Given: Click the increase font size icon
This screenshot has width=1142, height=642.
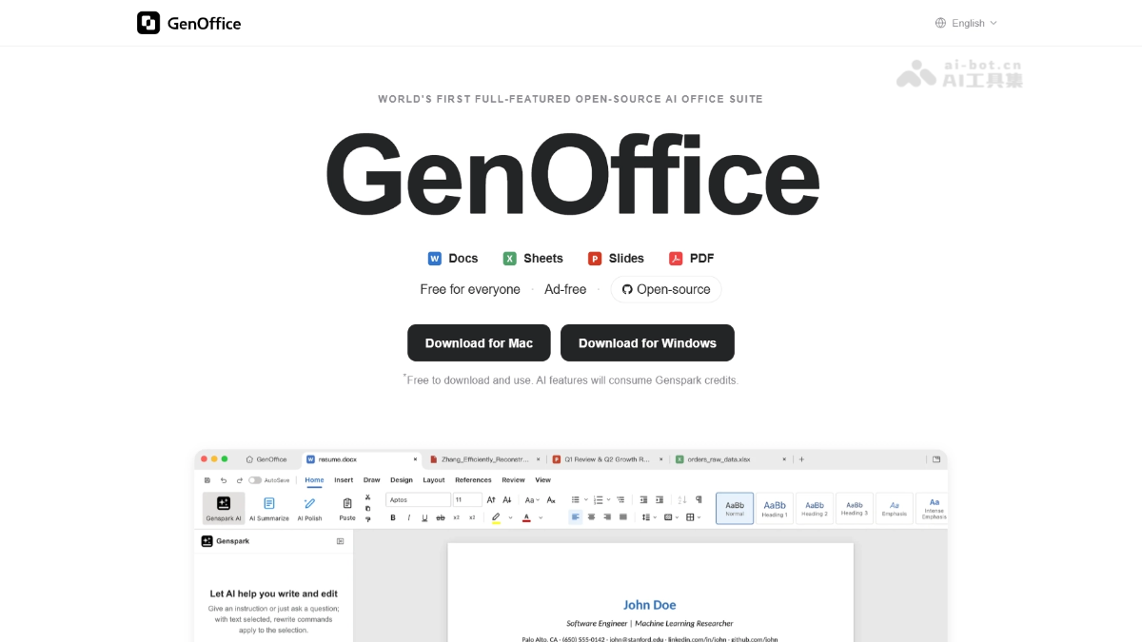Looking at the screenshot, I should [491, 499].
